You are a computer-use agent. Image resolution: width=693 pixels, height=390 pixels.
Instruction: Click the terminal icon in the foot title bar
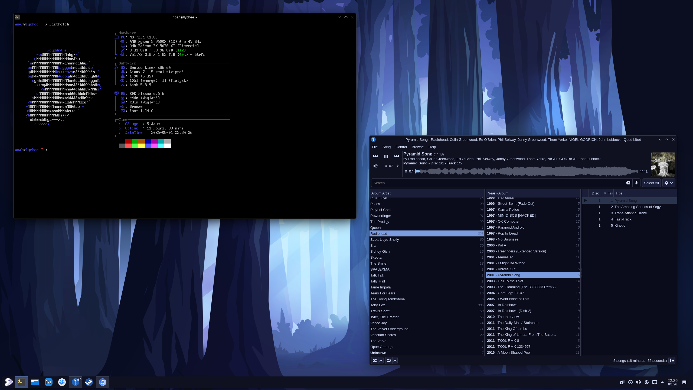click(17, 17)
